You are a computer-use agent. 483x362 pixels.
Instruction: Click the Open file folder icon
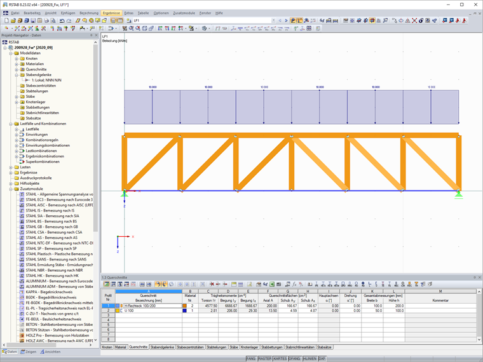pos(13,20)
